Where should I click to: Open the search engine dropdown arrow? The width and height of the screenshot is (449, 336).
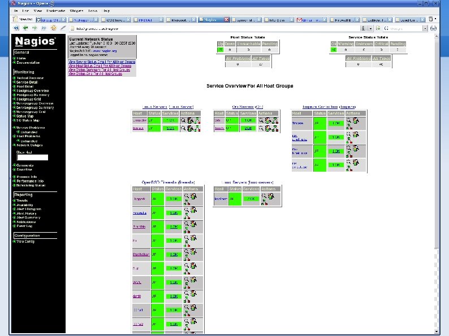[425, 28]
